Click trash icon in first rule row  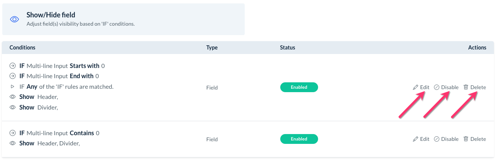point(466,87)
